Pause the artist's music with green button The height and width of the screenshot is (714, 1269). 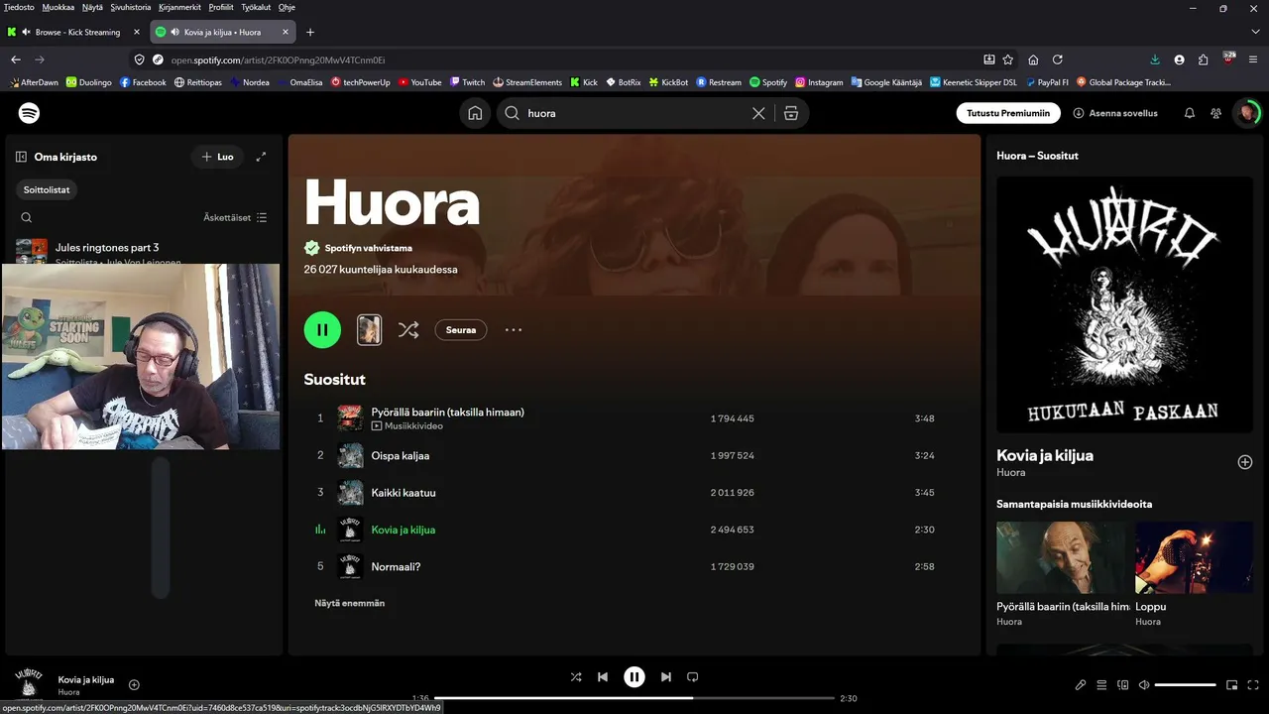[x=322, y=330]
